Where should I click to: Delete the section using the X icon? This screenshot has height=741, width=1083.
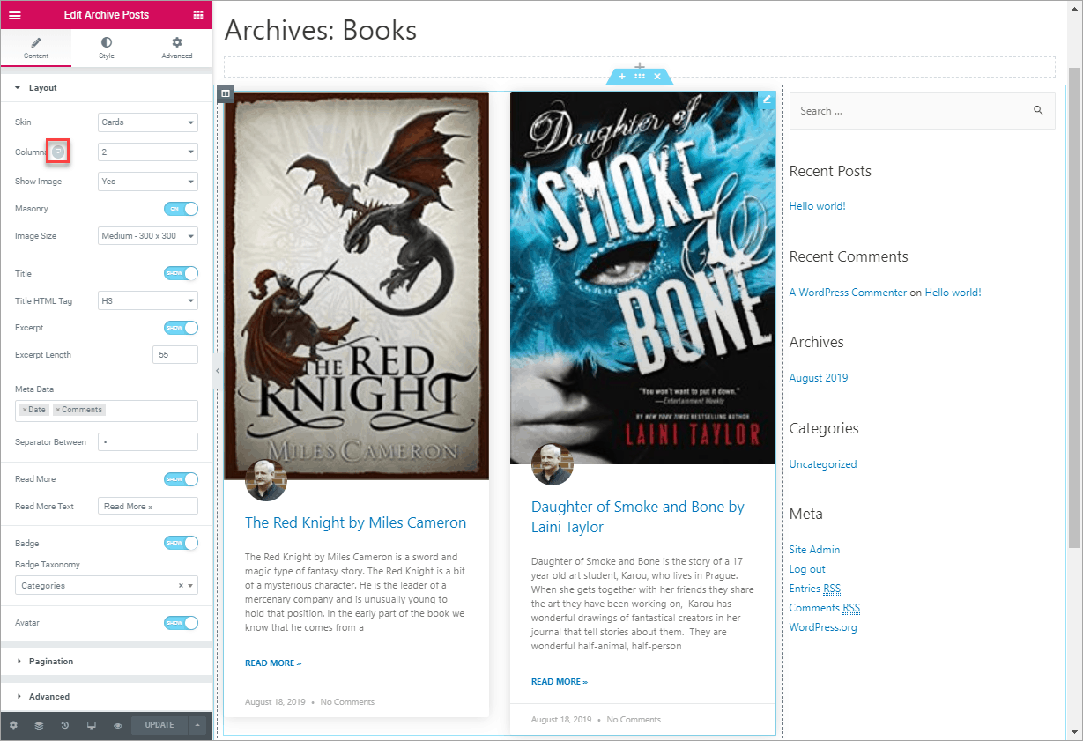657,77
